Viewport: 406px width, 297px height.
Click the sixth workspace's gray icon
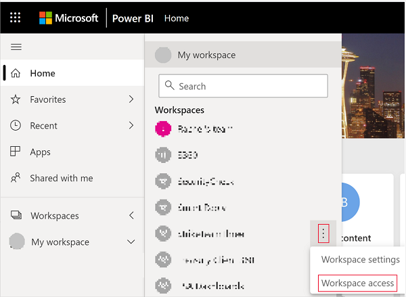(x=163, y=260)
